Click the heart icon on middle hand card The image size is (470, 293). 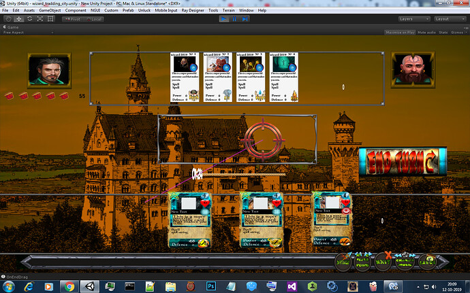coord(277,203)
